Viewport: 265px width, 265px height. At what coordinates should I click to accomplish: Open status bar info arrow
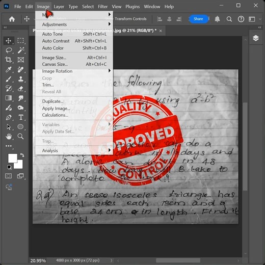[x=111, y=260]
